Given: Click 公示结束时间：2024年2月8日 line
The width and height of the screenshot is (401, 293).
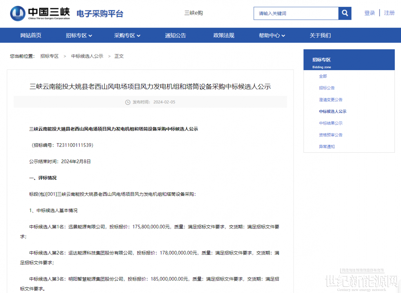Looking at the screenshot, I should [60, 162].
